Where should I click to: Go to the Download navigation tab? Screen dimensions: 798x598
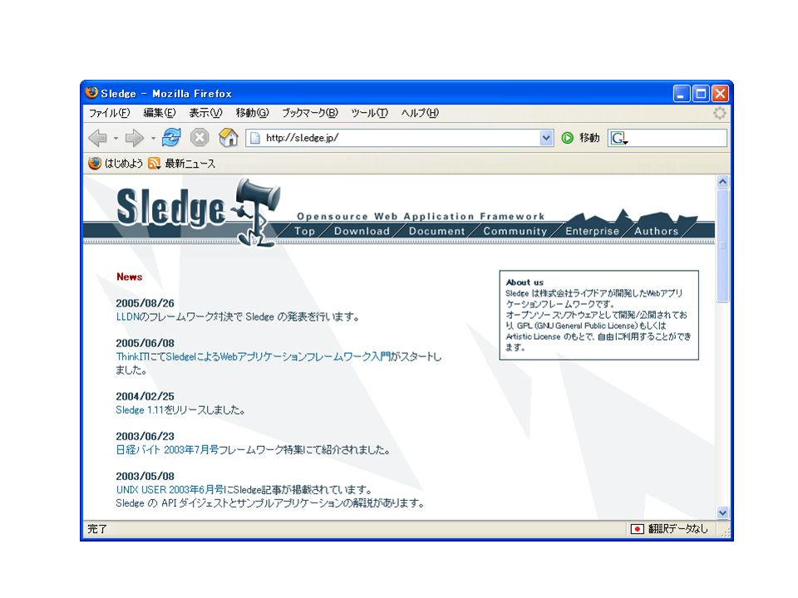[x=362, y=231]
